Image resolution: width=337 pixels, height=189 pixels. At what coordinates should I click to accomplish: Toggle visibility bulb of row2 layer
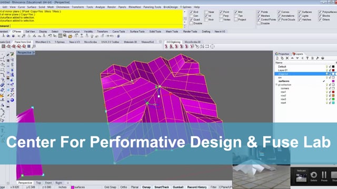coord(326,96)
